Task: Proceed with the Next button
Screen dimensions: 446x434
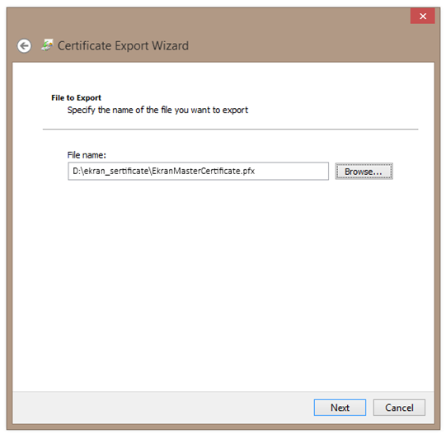Action: click(x=340, y=408)
